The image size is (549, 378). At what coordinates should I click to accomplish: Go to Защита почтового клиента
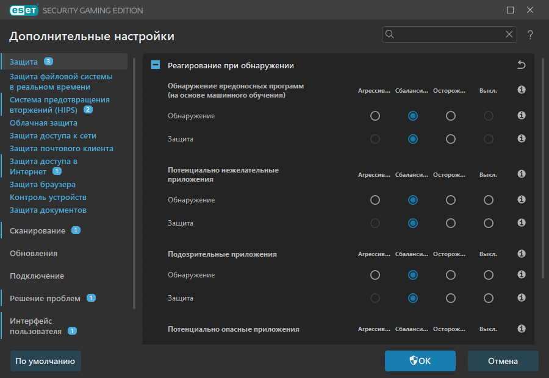tap(61, 148)
